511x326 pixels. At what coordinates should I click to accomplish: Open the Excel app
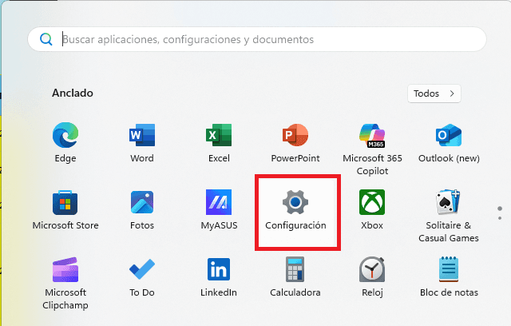(219, 142)
